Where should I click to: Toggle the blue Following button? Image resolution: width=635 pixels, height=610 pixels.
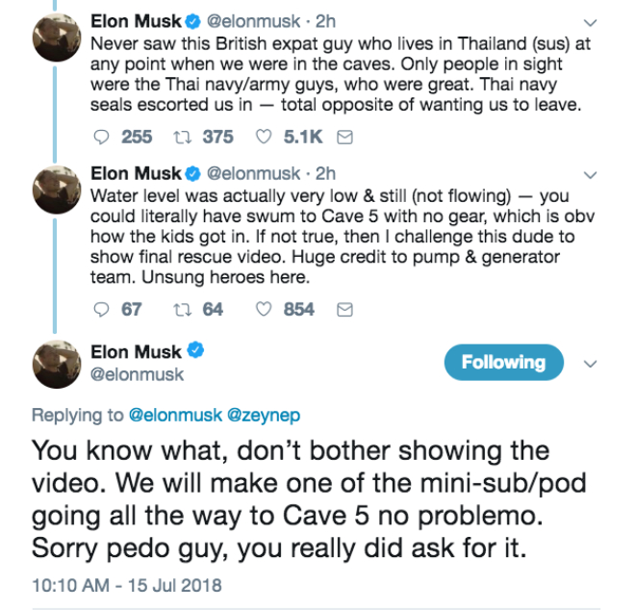coord(503,362)
